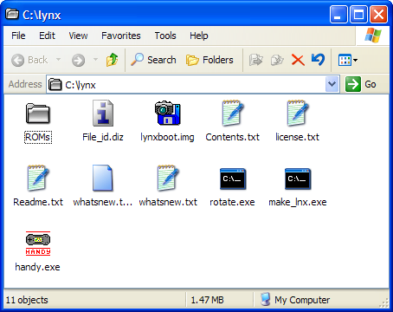This screenshot has height=312, width=393.
Task: Click the Copy To toolbar icon
Action: [x=277, y=60]
